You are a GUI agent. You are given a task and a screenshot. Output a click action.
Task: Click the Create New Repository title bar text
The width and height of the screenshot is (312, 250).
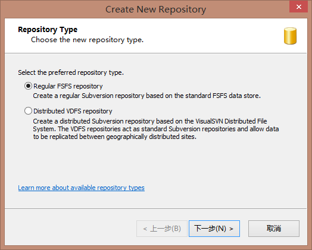155,10
